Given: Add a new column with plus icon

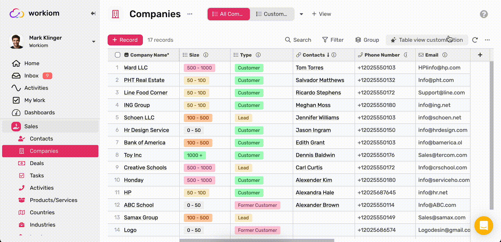Looking at the screenshot, I should [x=480, y=55].
